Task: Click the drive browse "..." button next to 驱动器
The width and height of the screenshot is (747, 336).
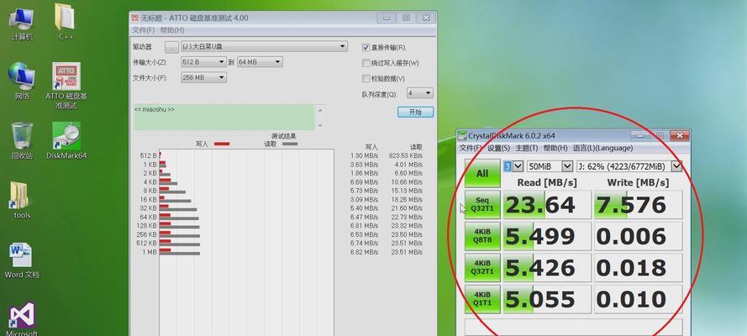Action: pos(171,47)
